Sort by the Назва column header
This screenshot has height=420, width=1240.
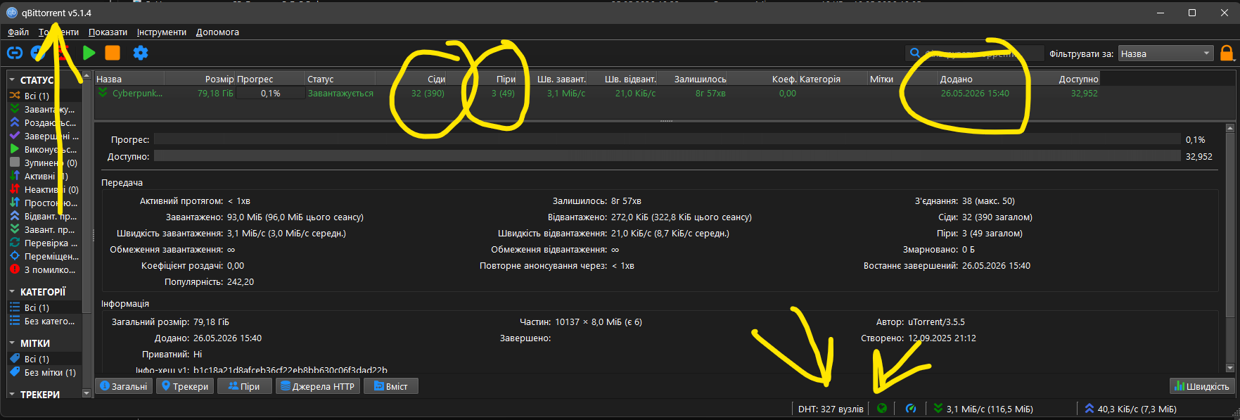click(129, 79)
